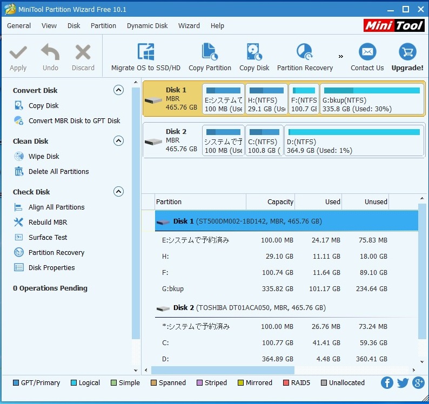Select the H: partition row

pyautogui.click(x=286, y=257)
